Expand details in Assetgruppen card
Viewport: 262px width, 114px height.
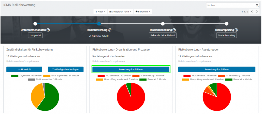(195, 61)
